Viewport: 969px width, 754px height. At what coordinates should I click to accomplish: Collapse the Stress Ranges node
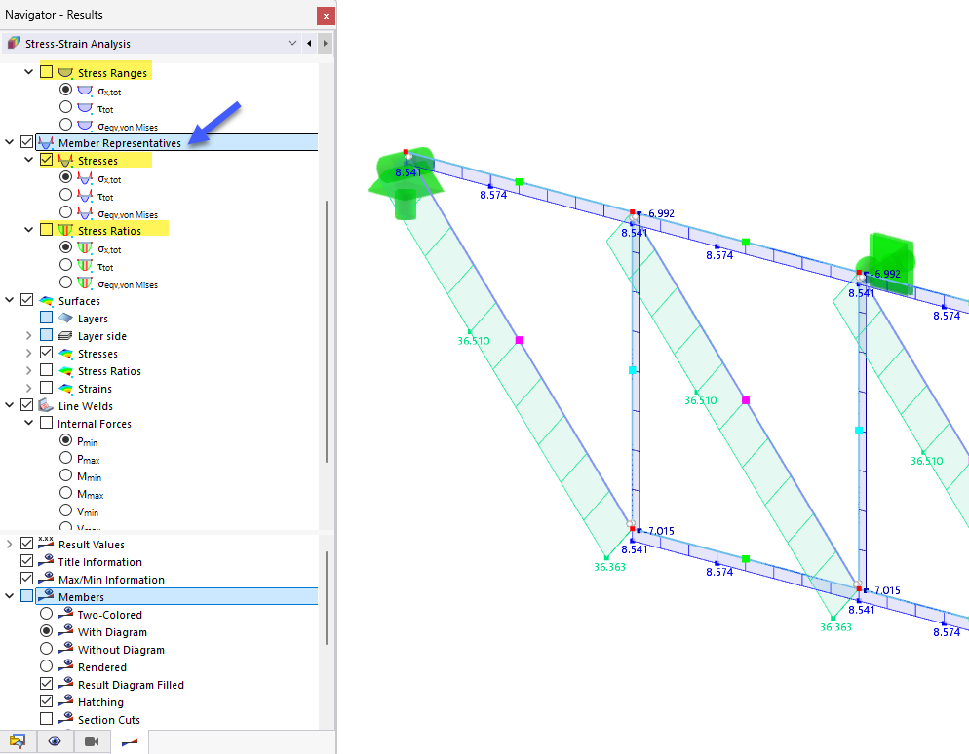[x=28, y=72]
